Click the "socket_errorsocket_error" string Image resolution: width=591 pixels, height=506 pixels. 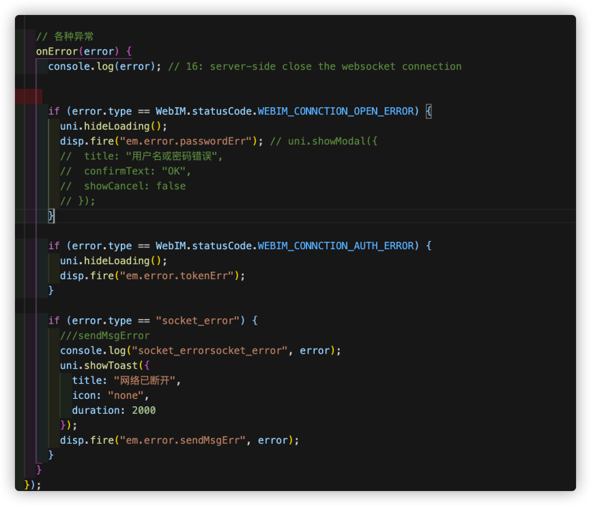coord(213,350)
